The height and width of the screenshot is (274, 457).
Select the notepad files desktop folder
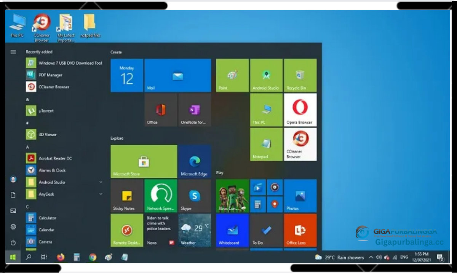(90, 25)
